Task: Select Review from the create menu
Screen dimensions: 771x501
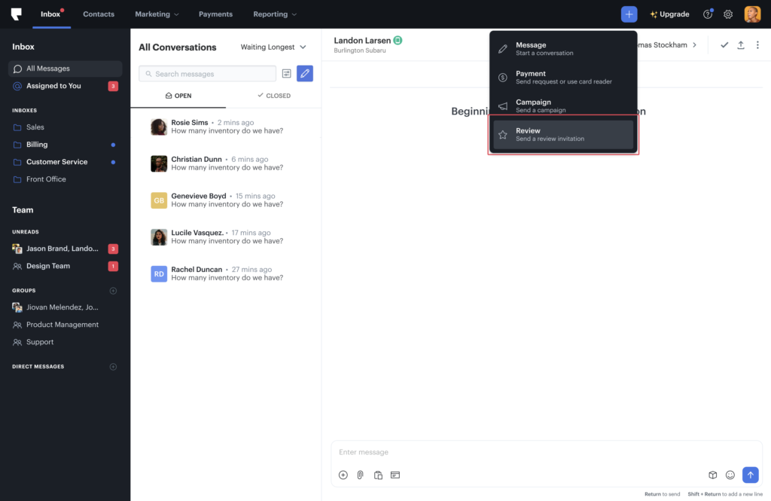Action: [562, 134]
